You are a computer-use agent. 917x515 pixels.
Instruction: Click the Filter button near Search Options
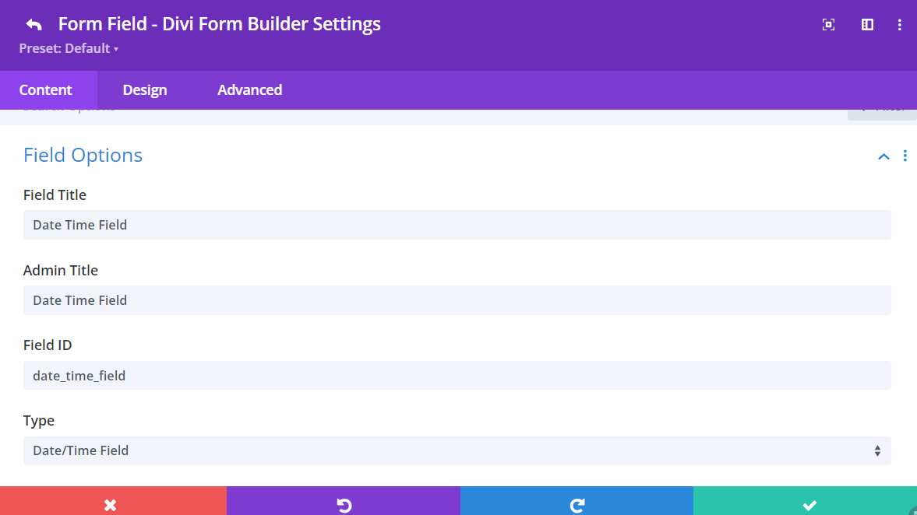point(881,108)
